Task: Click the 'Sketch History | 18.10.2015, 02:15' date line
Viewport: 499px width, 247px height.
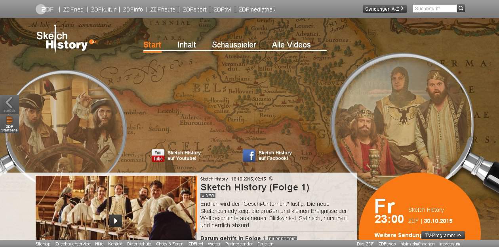Action: click(233, 179)
